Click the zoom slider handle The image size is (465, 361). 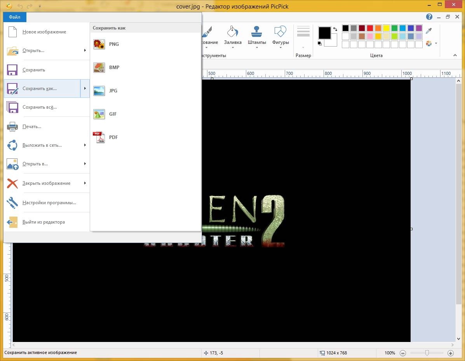[427, 353]
